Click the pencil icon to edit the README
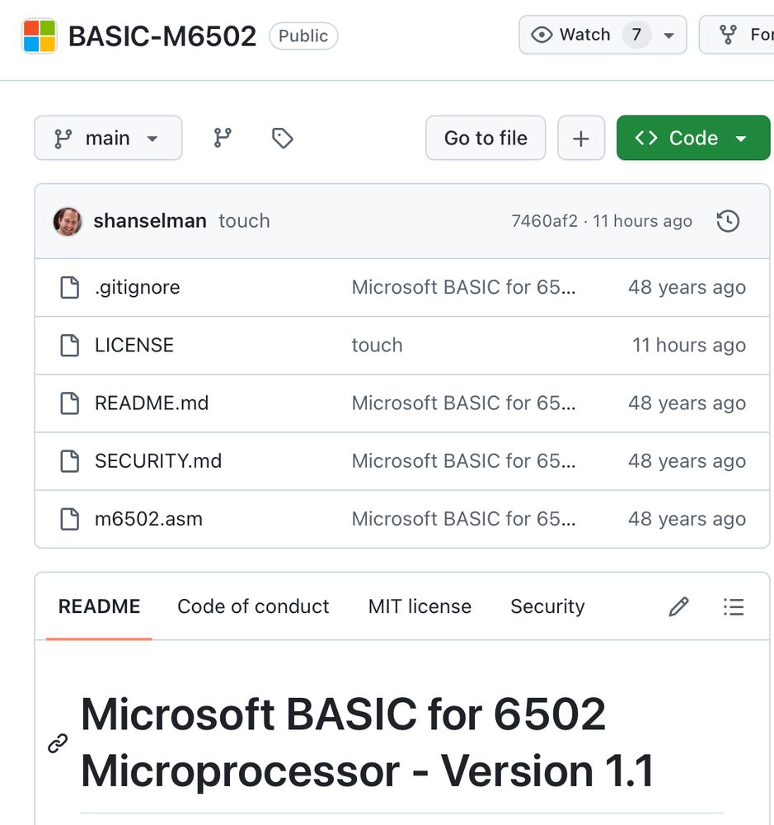The height and width of the screenshot is (825, 774). 678,606
